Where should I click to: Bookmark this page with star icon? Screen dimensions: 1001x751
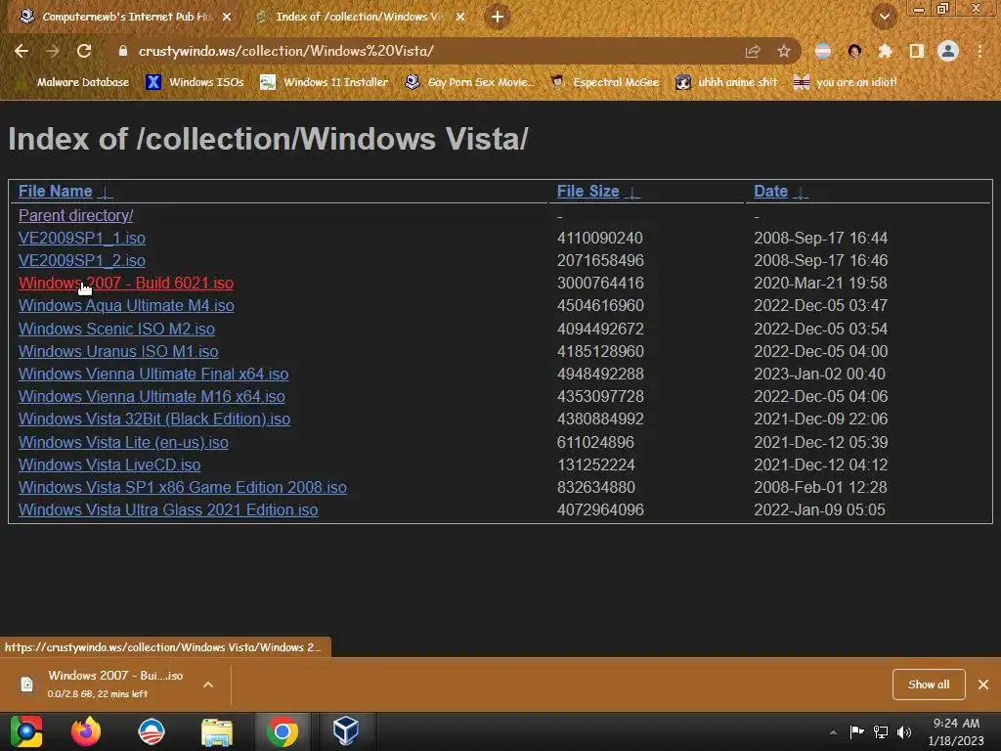coord(784,51)
